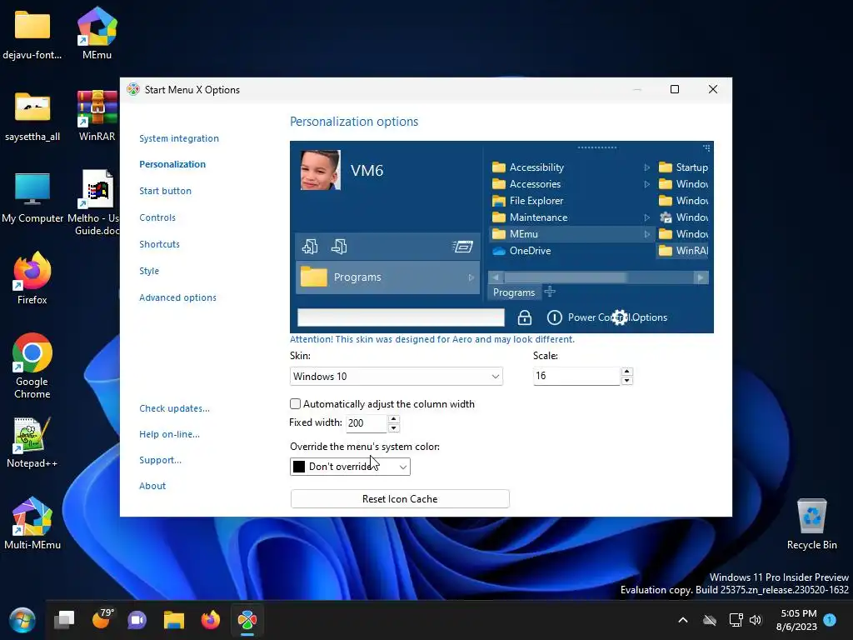Click the Start orb button on taskbar
Viewport: 853px width, 640px height.
pos(22,620)
